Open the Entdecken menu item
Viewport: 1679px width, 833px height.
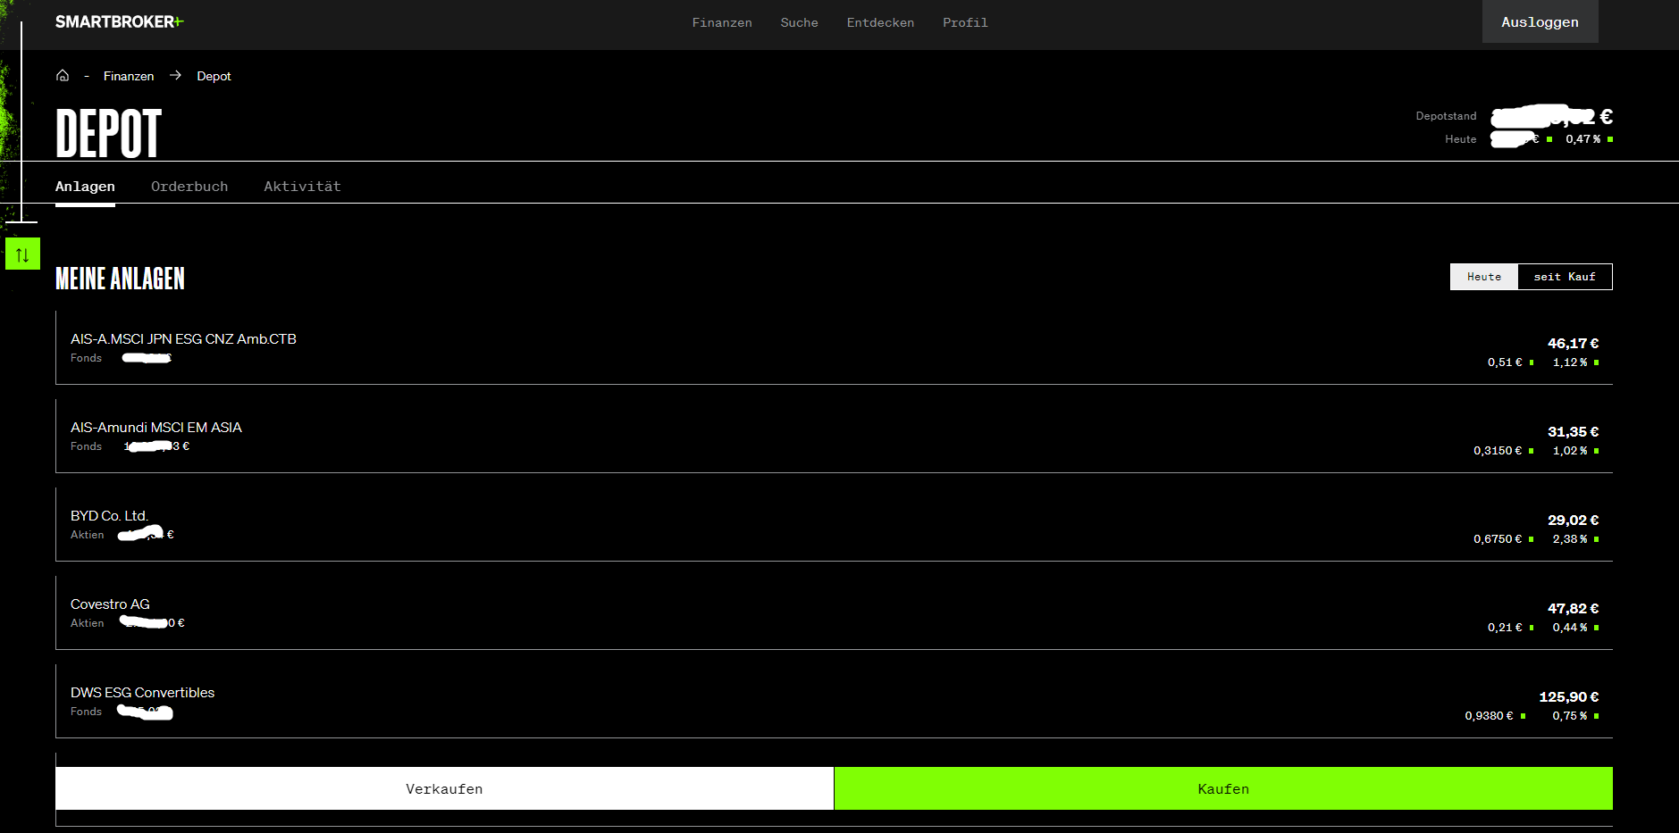[880, 22]
